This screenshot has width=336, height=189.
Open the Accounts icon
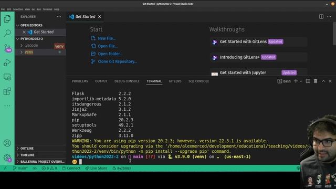coord(7,143)
